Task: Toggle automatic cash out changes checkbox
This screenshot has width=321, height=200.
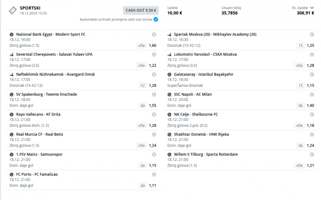Action: 156,19
